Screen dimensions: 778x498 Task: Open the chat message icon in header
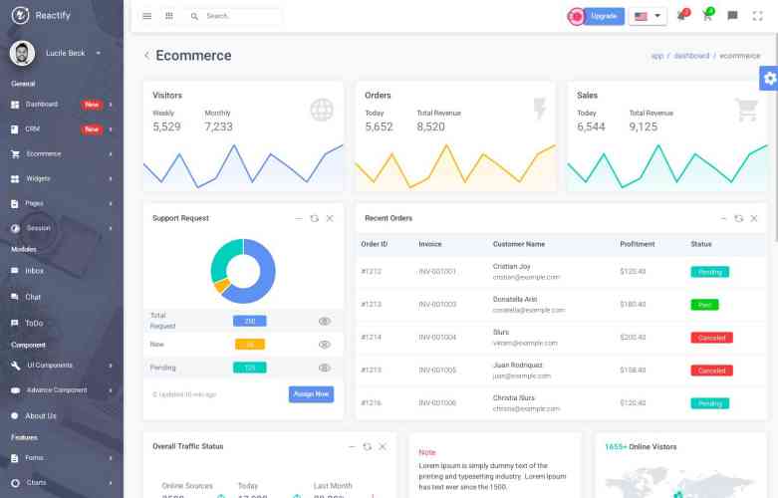pyautogui.click(x=732, y=16)
